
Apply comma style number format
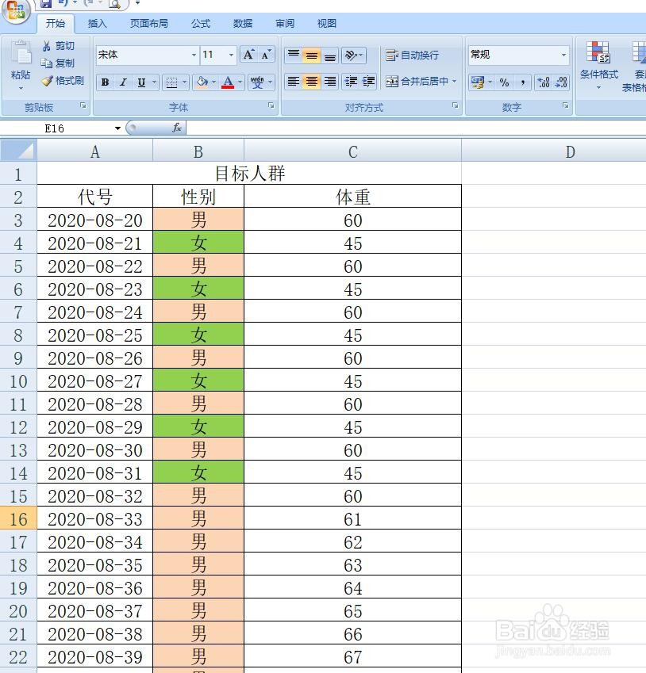(523, 82)
